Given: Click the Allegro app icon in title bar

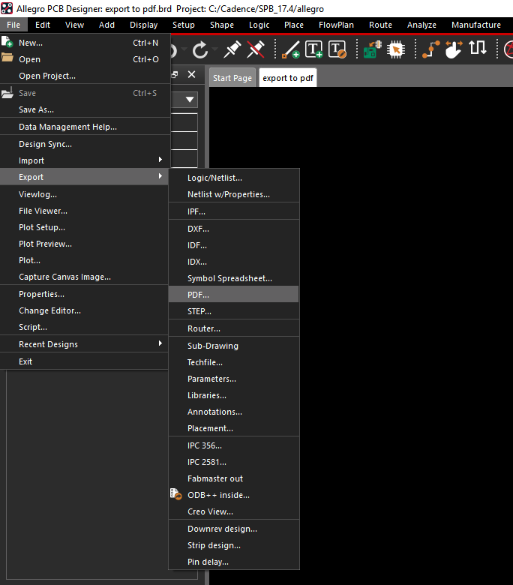Looking at the screenshot, I should [x=7, y=8].
